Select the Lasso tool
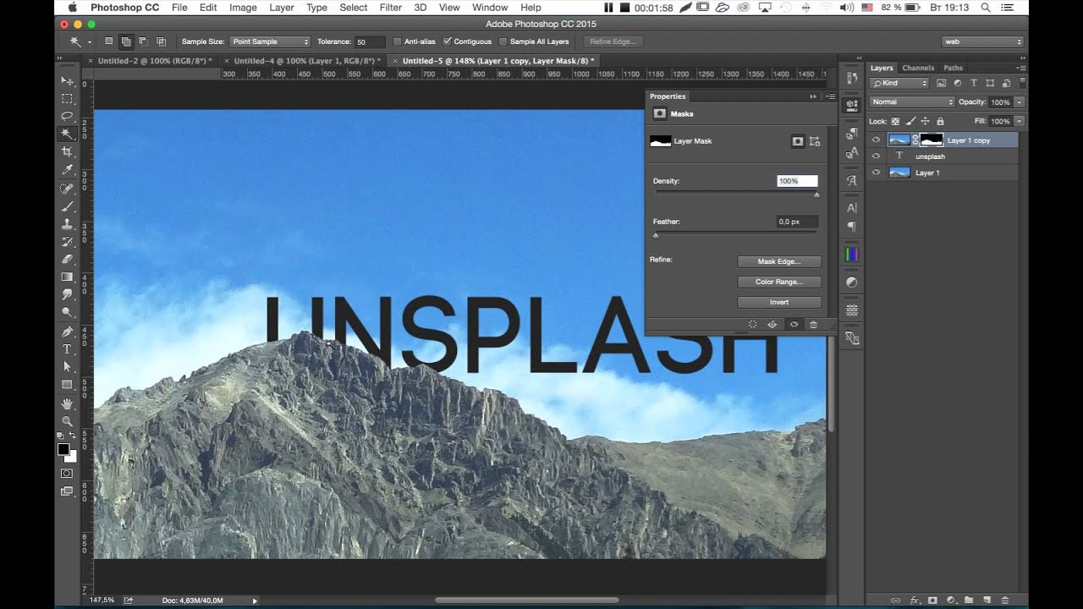The image size is (1083, 609). (x=67, y=116)
